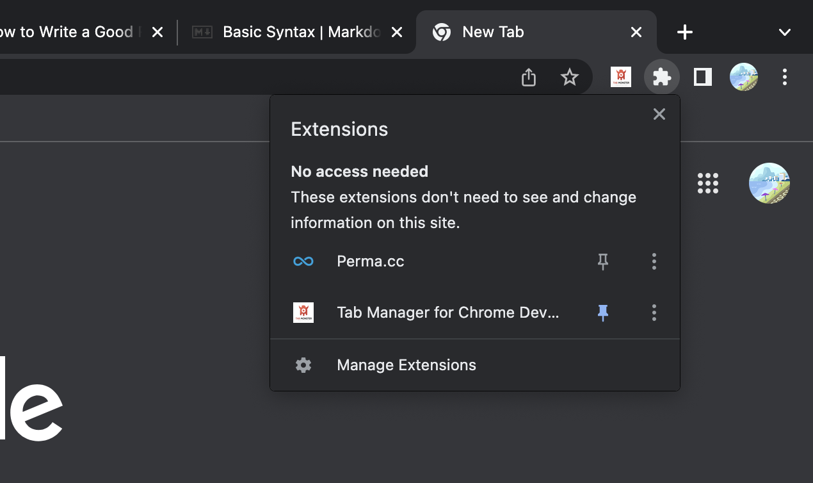Click the Extensions puzzle piece icon
The height and width of the screenshot is (483, 813).
pyautogui.click(x=661, y=78)
